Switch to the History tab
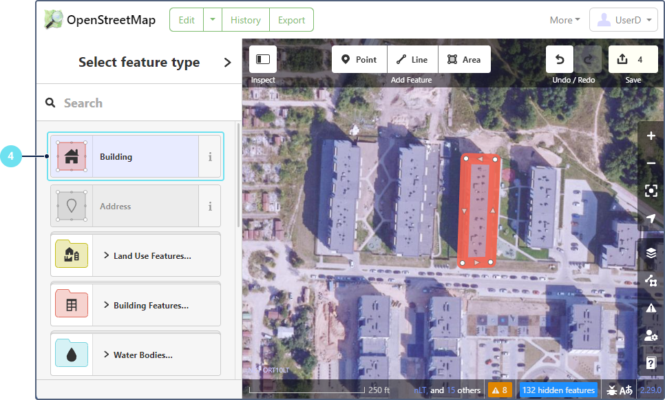This screenshot has width=665, height=400. click(246, 20)
